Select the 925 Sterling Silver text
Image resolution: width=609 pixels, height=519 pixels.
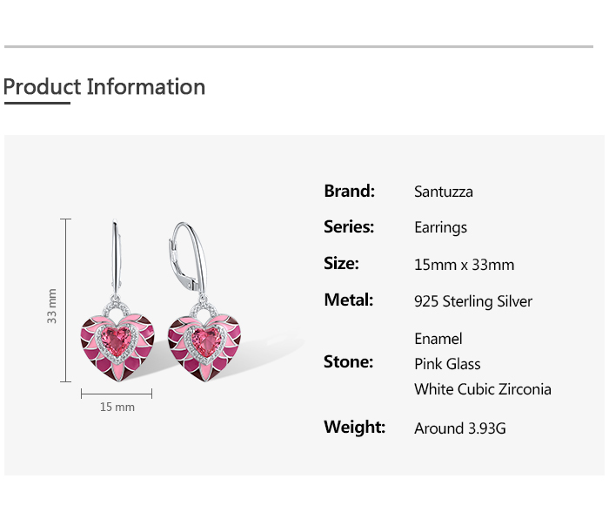(x=473, y=301)
